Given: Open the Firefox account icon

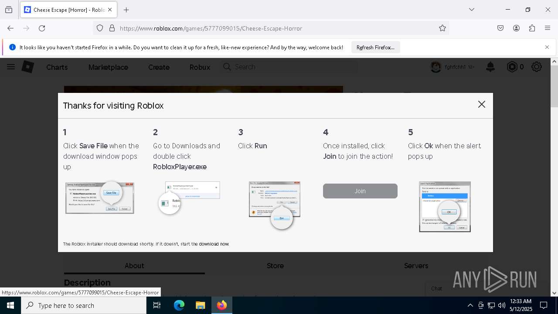Looking at the screenshot, I should [516, 28].
